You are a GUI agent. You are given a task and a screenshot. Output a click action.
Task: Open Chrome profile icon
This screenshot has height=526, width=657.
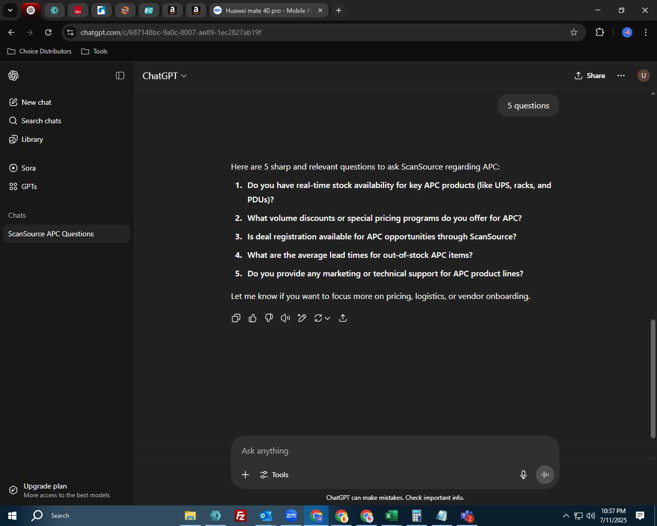627,32
